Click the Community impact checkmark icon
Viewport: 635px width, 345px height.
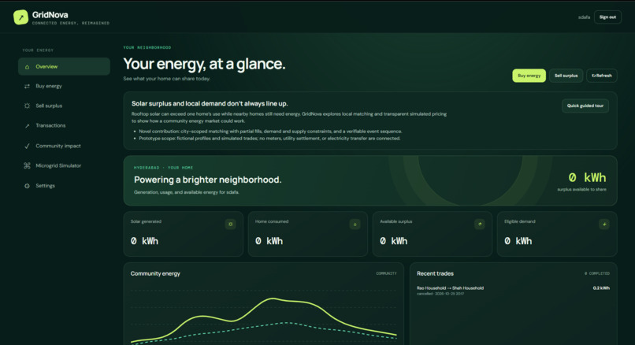[x=27, y=146]
